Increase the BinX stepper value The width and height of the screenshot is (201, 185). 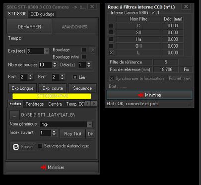coord(30,76)
